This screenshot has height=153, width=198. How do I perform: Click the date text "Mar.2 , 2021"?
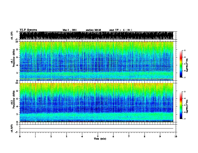coord(70,30)
